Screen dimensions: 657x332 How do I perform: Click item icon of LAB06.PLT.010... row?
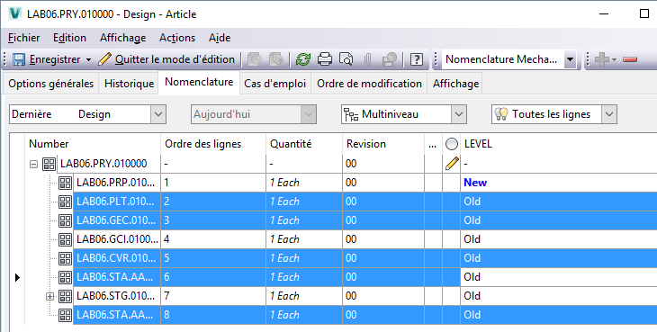pyautogui.click(x=65, y=202)
